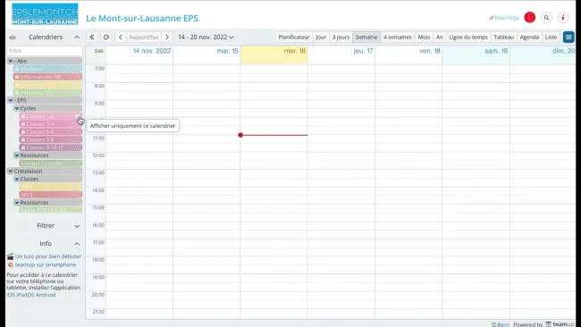Click the Bern timezone link
581x327 pixels.
click(502, 324)
